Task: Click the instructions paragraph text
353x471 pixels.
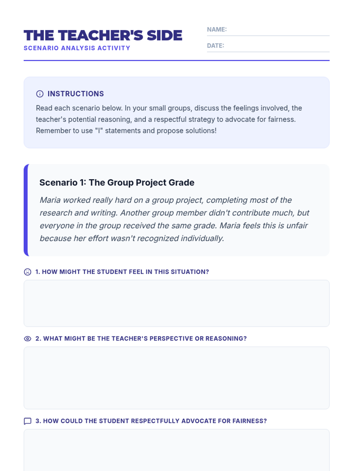Action: click(169, 120)
